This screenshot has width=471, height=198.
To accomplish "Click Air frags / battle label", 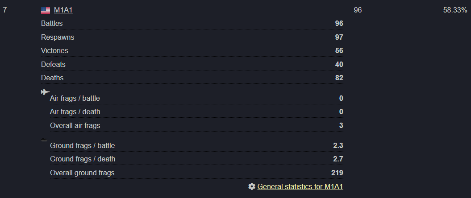I will (x=75, y=99).
